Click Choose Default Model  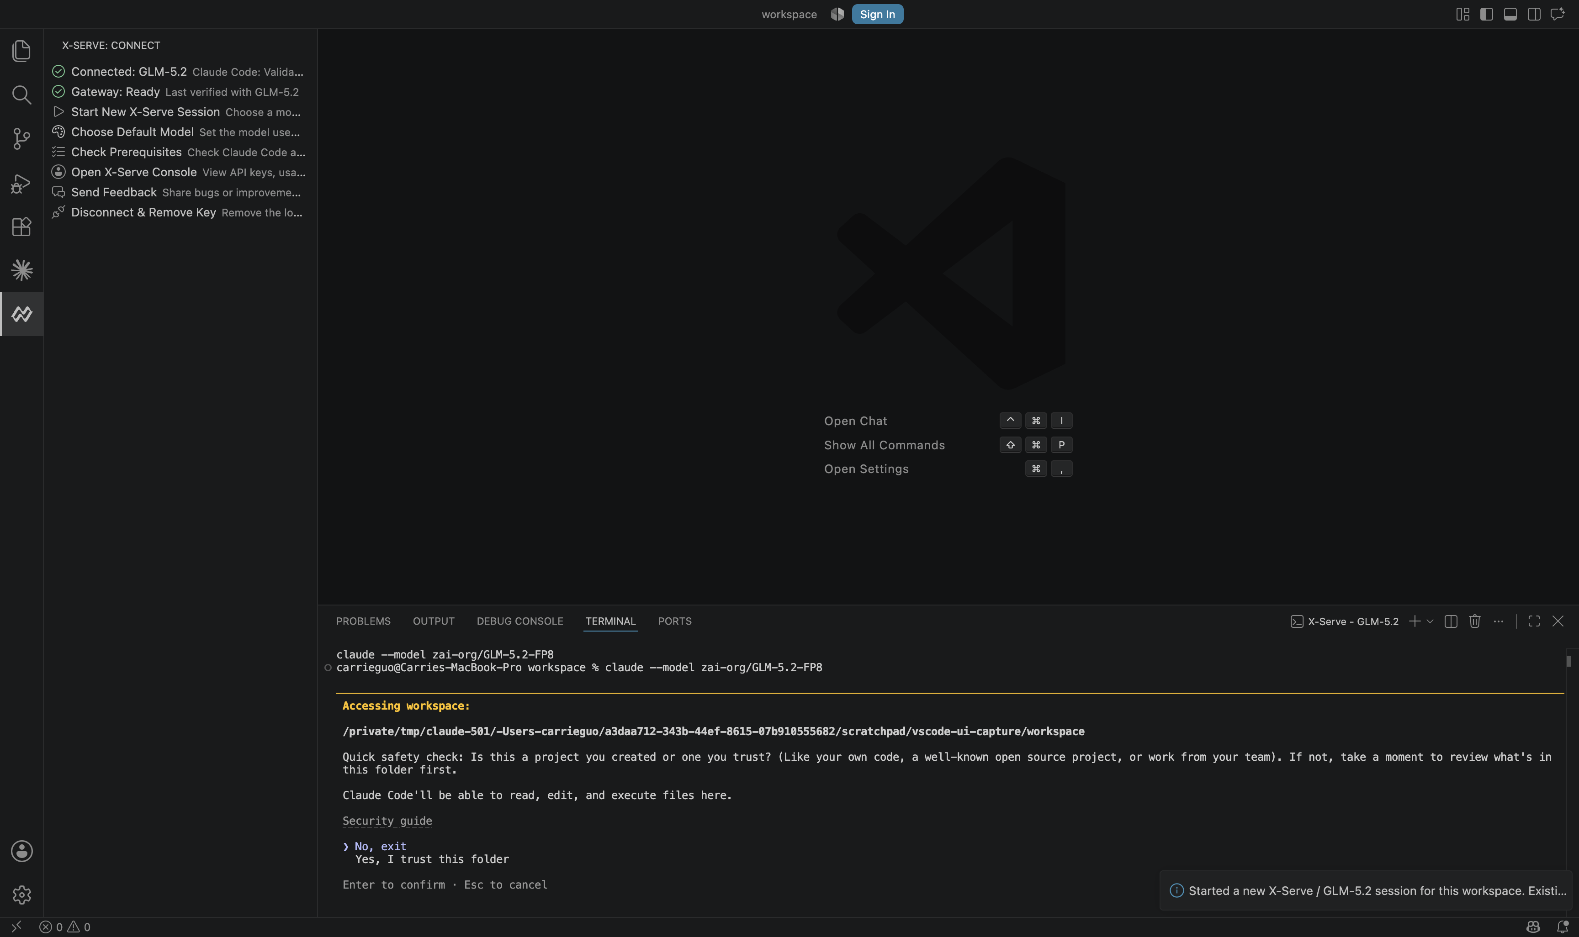click(x=180, y=132)
